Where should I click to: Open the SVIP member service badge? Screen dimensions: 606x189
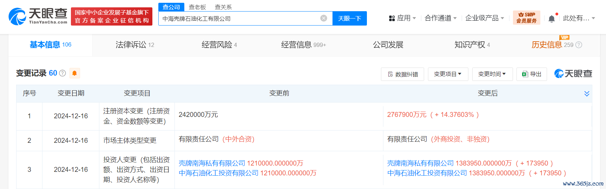click(x=526, y=17)
